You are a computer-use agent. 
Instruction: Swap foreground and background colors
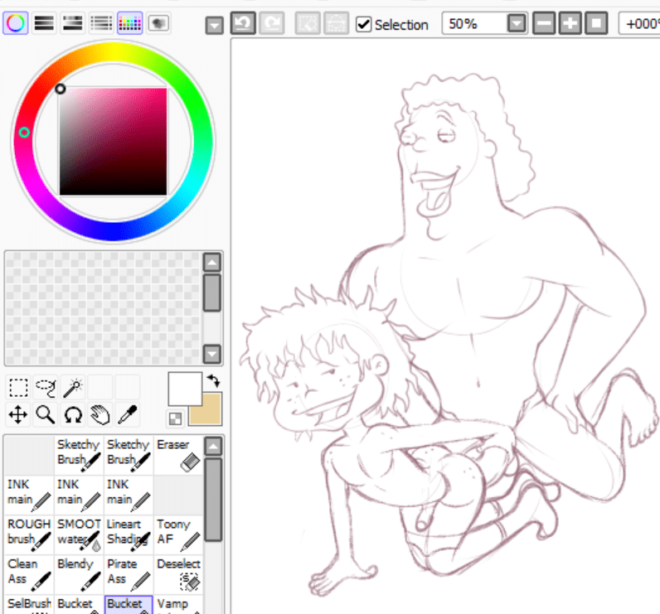(213, 380)
